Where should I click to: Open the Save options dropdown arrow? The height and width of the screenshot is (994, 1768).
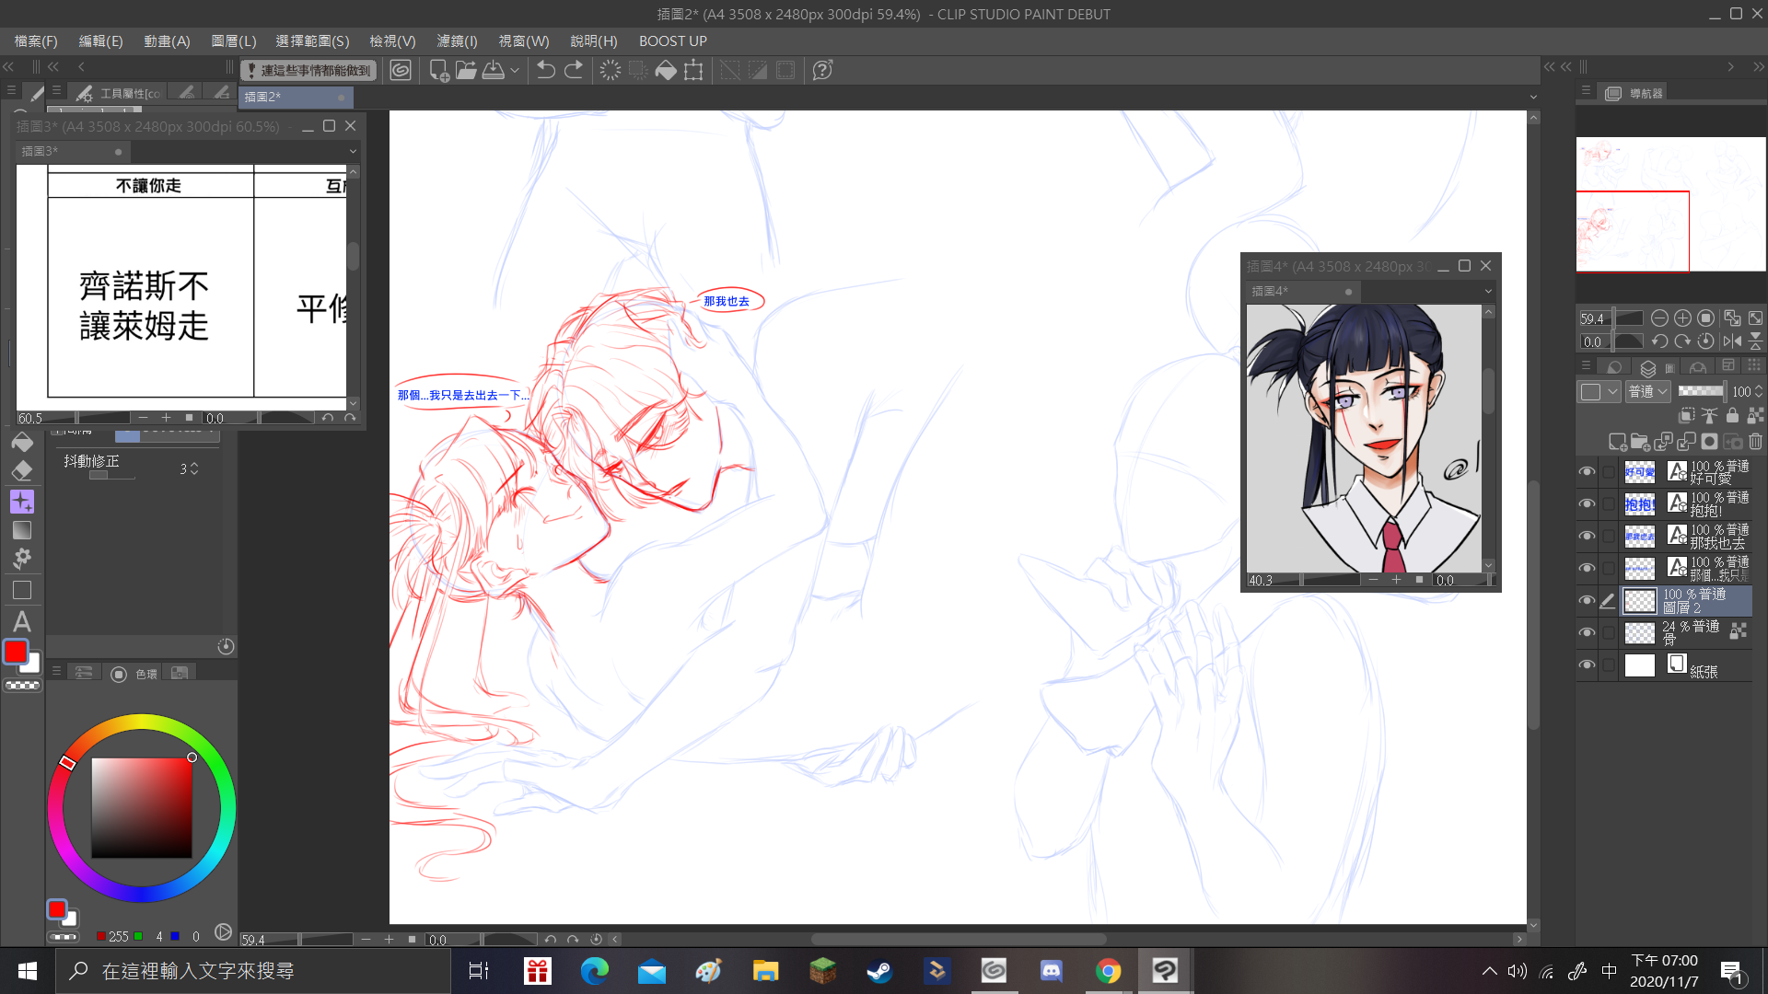tap(515, 71)
